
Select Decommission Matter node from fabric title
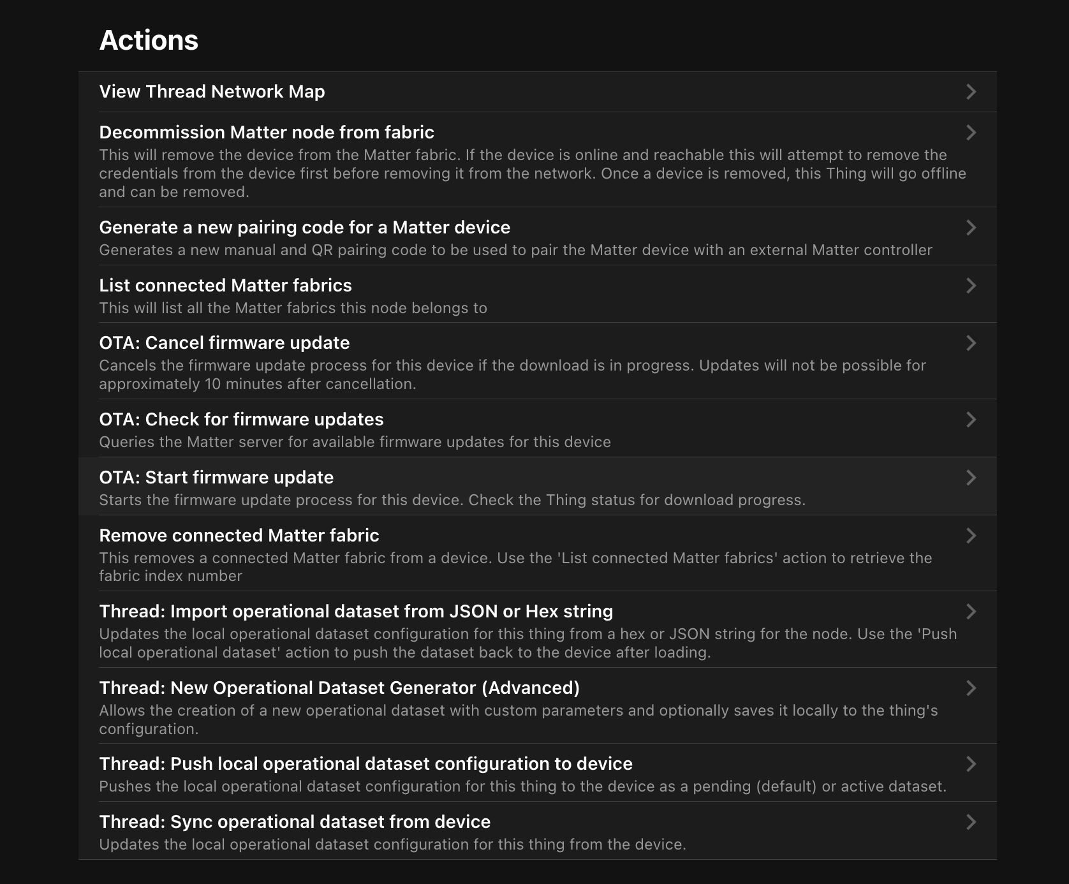coord(266,133)
